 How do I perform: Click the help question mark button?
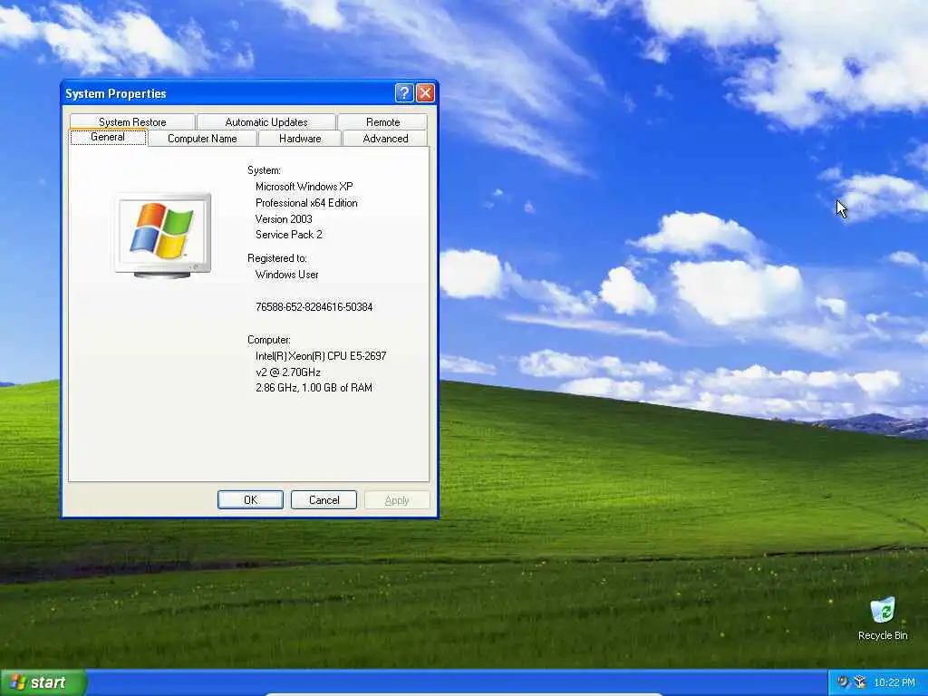tap(404, 93)
